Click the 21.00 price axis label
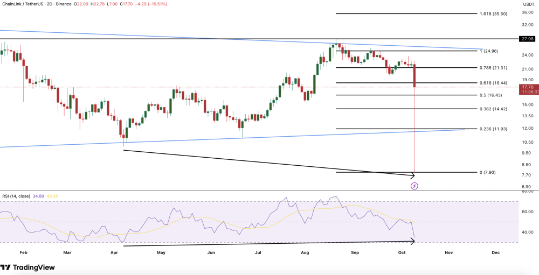This screenshot has height=275, width=539. [527, 69]
